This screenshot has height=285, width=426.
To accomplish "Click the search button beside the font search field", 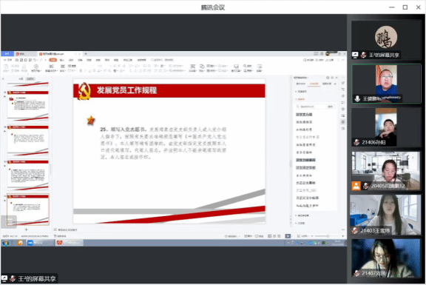I will pos(330,107).
